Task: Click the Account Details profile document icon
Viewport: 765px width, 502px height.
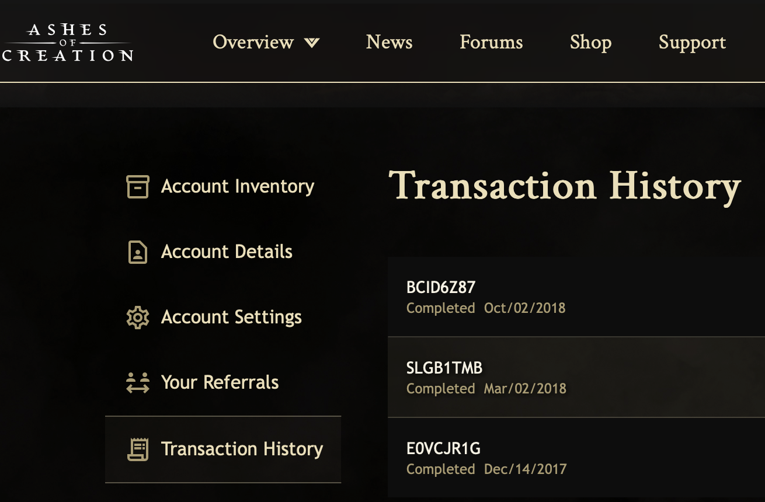Action: pyautogui.click(x=138, y=252)
